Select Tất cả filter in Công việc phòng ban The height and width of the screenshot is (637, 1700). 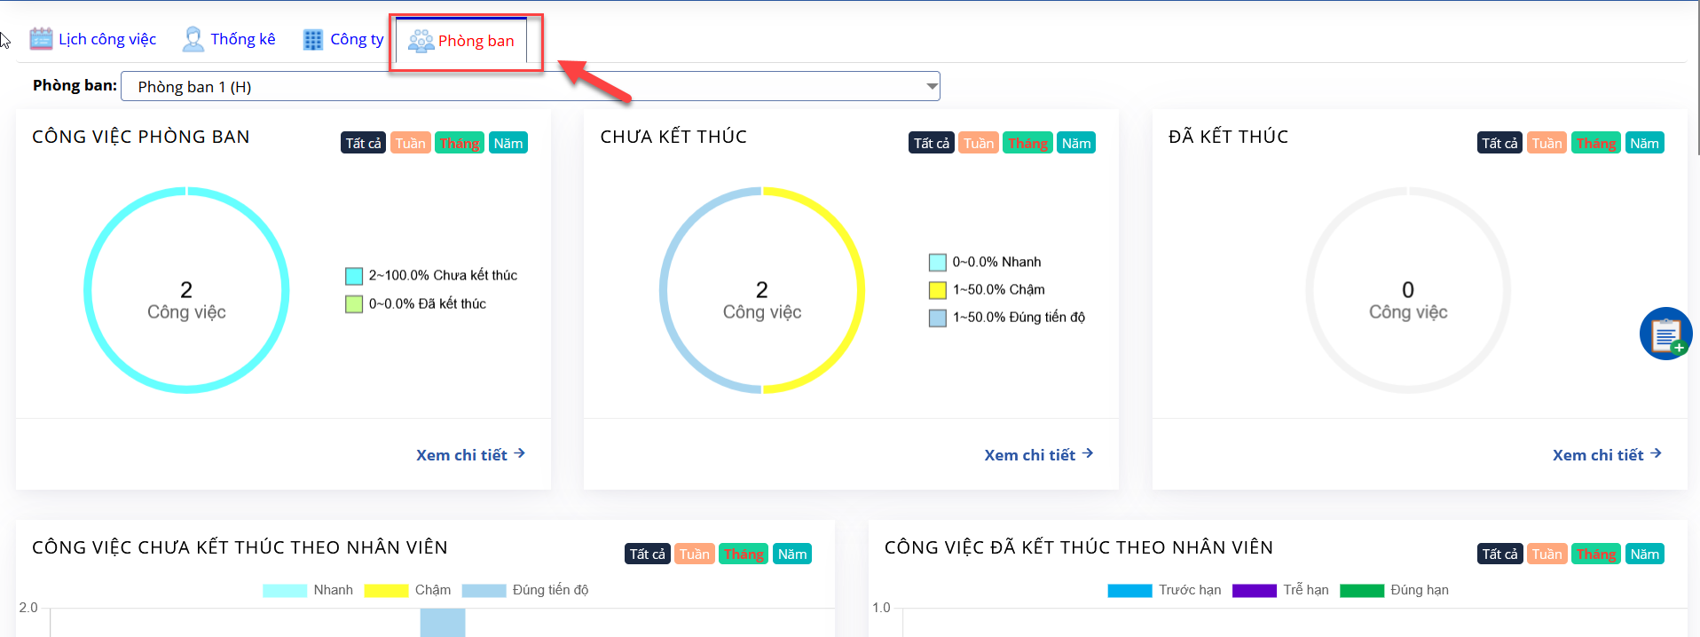click(363, 143)
